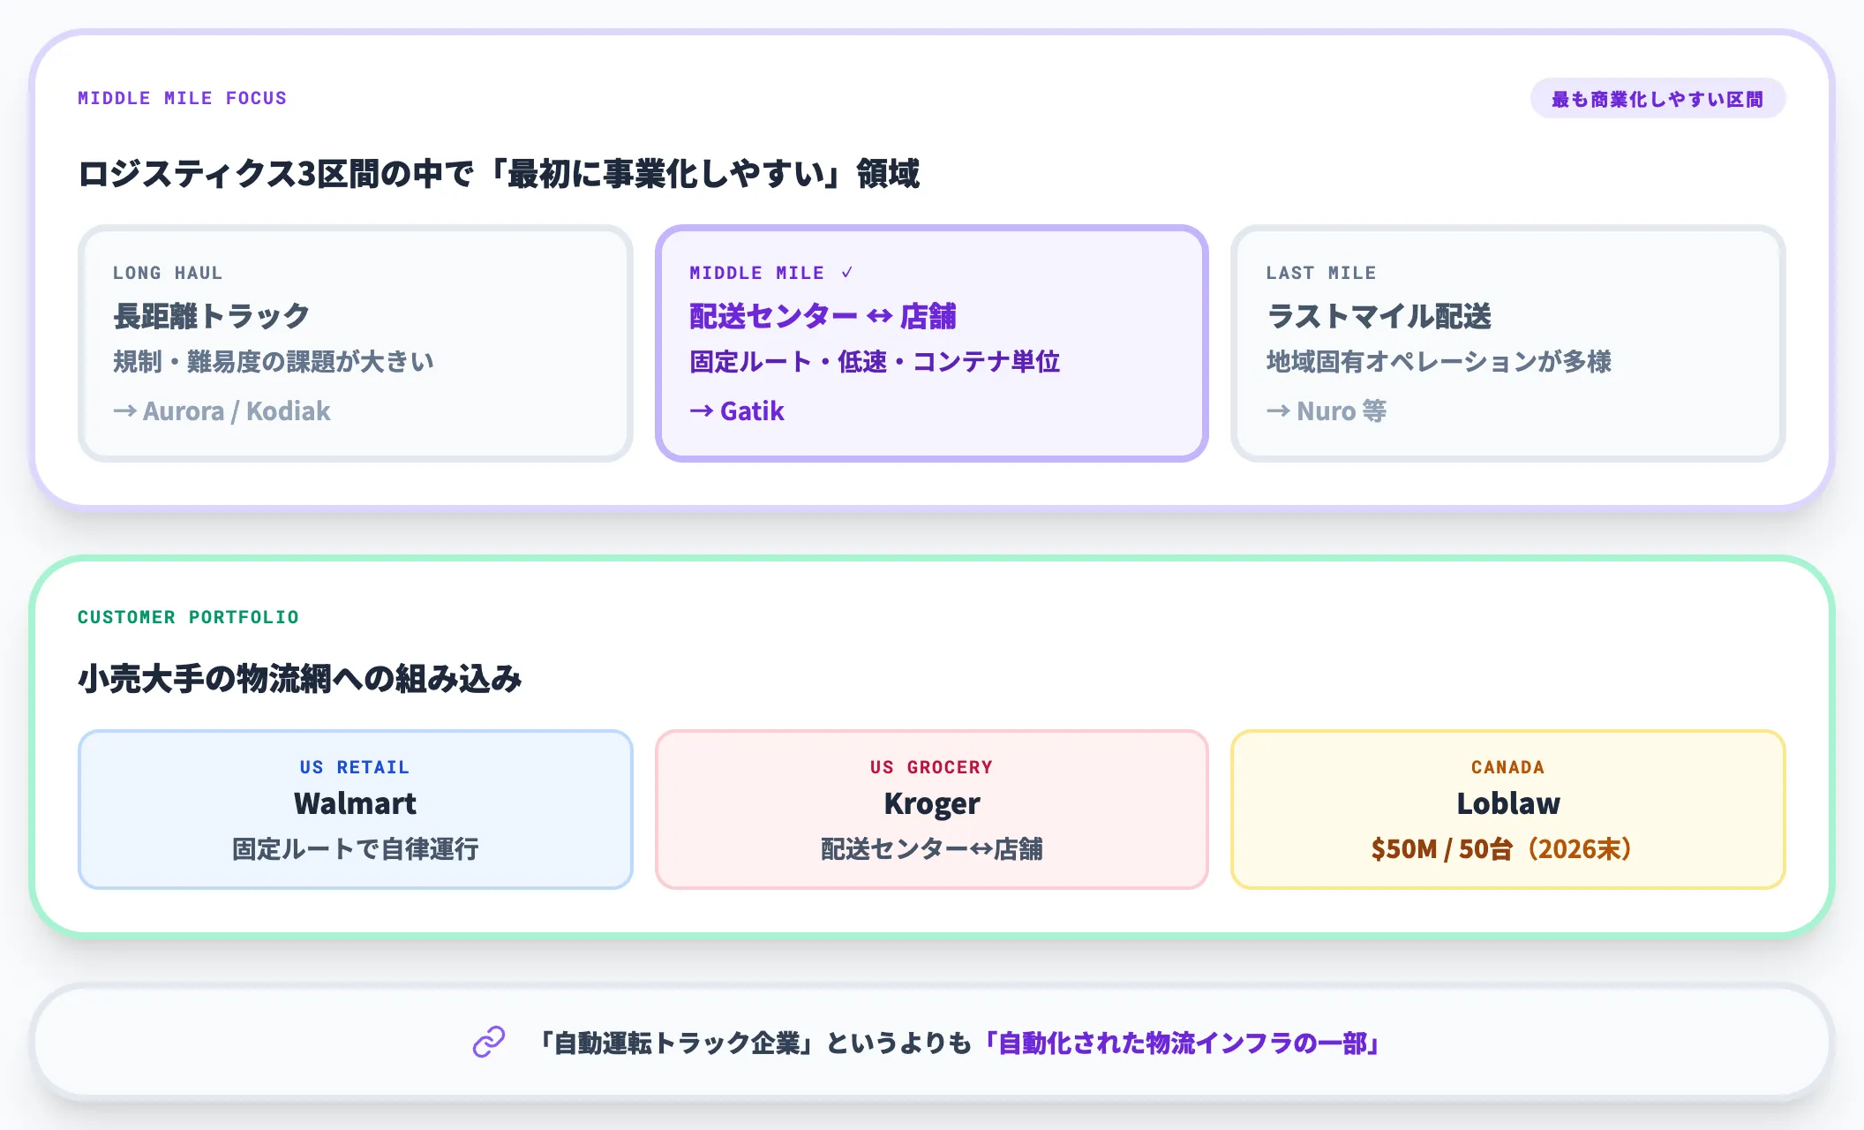Click the arrow before Aurora / Kodiak
This screenshot has height=1130, width=1864.
tap(124, 411)
